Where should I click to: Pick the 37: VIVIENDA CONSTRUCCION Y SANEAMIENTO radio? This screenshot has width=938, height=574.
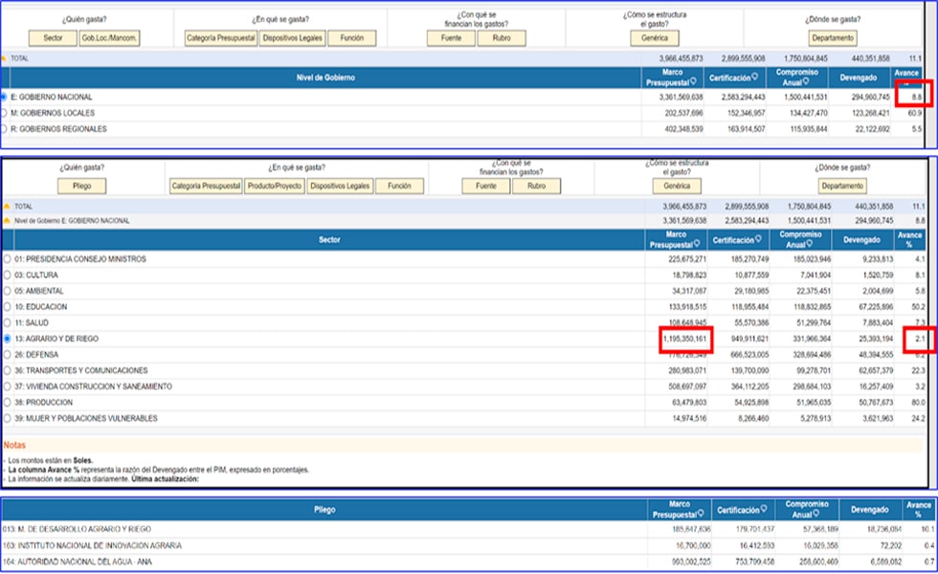[x=9, y=386]
